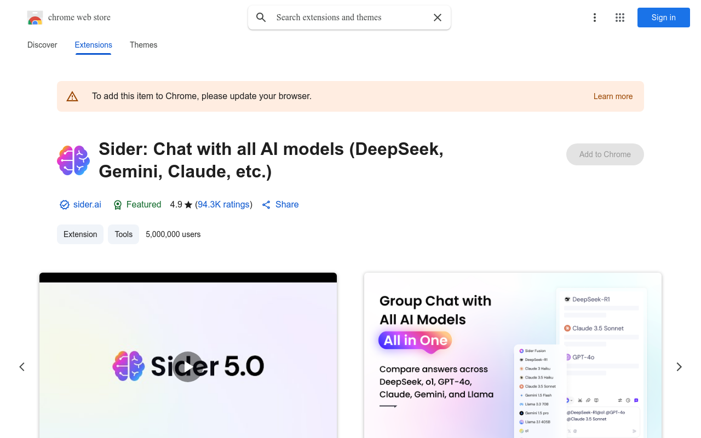Focus the Search extensions and themes field

(x=349, y=18)
